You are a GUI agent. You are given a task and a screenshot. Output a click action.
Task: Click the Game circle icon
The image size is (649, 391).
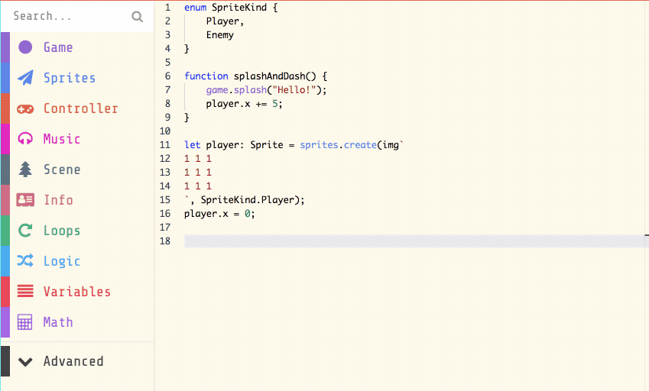click(25, 47)
